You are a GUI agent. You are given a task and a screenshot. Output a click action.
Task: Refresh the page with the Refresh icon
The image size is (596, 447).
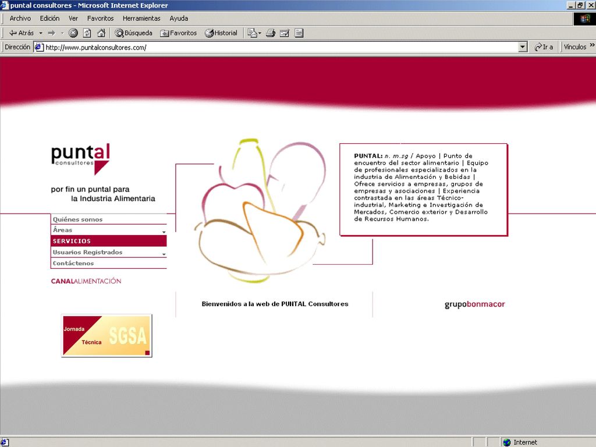[87, 33]
